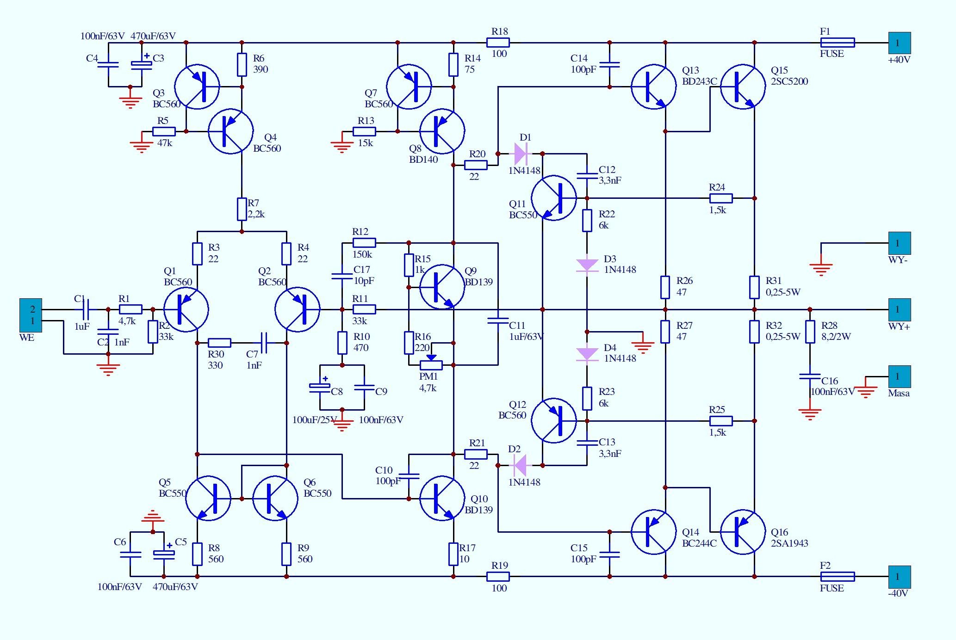The image size is (956, 640).
Task: Select the C3 electrolytic capacitor
Action: (x=141, y=65)
